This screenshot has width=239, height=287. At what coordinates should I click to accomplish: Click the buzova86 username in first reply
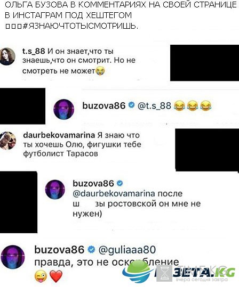coord(104,105)
